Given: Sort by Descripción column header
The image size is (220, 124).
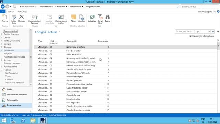Looking at the screenshot, I should 72,41.
